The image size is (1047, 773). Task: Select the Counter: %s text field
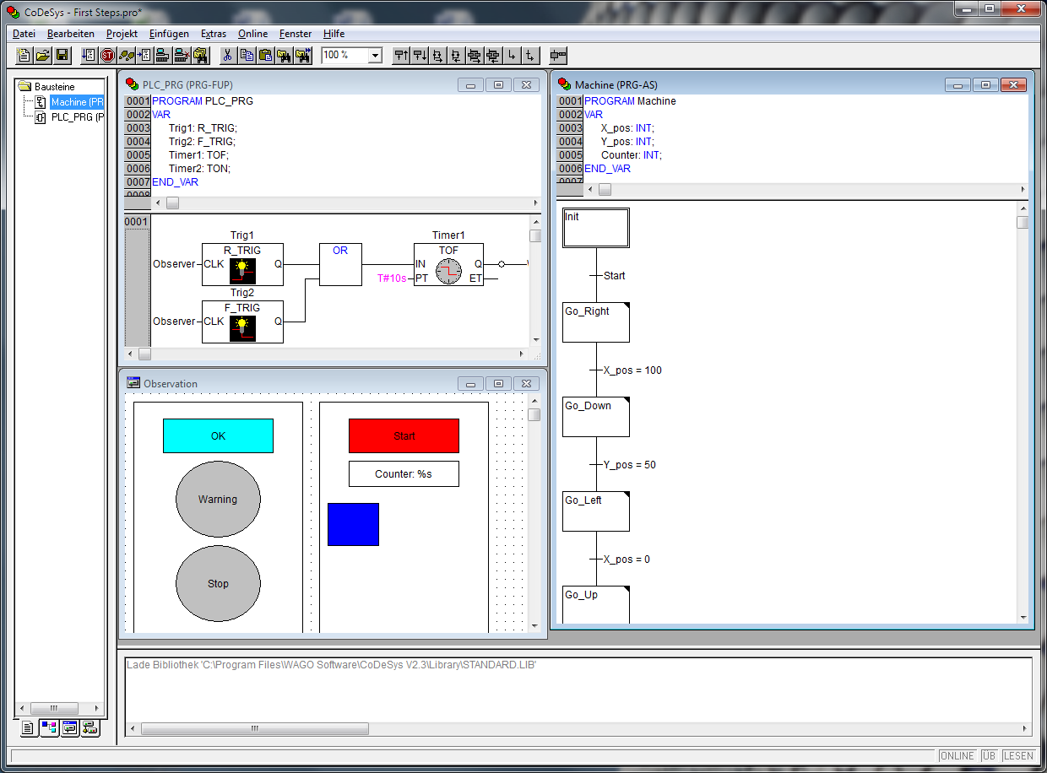point(404,473)
